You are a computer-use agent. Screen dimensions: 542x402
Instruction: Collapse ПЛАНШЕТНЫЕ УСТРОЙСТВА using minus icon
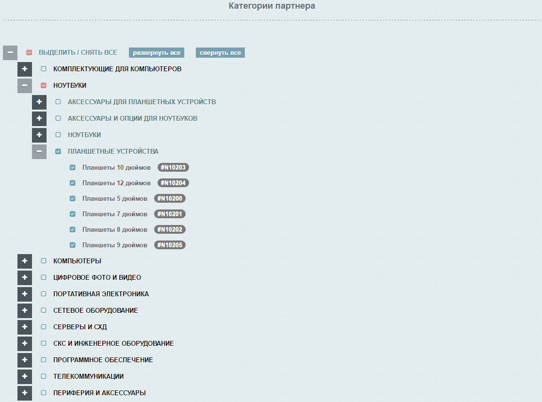39,151
